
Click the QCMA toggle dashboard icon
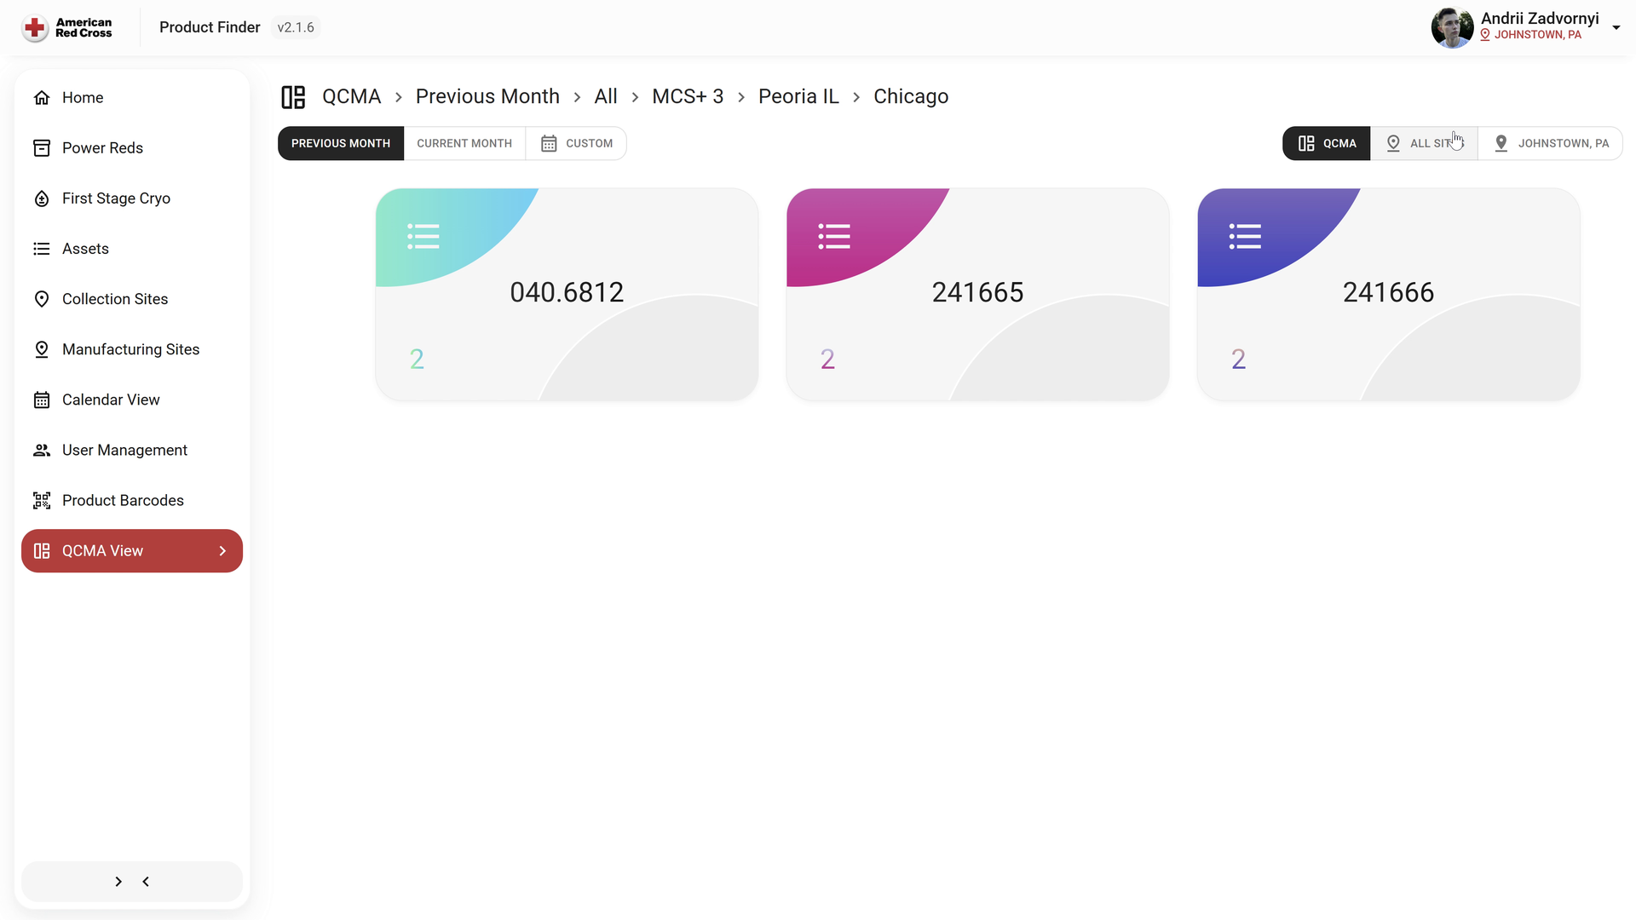pyautogui.click(x=1306, y=143)
